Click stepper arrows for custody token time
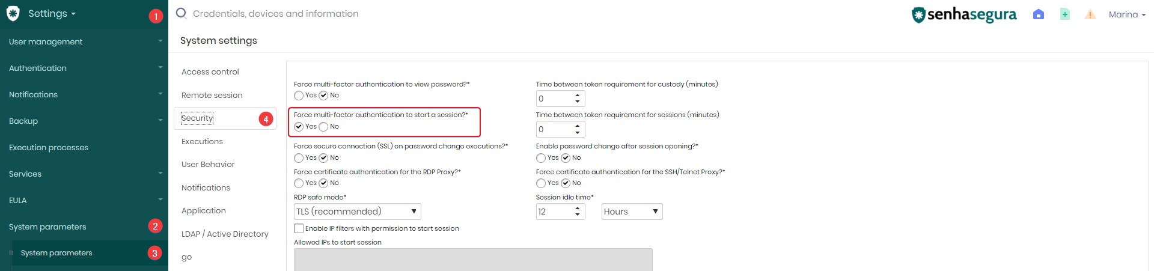Screen dimensions: 1154x271 point(578,98)
